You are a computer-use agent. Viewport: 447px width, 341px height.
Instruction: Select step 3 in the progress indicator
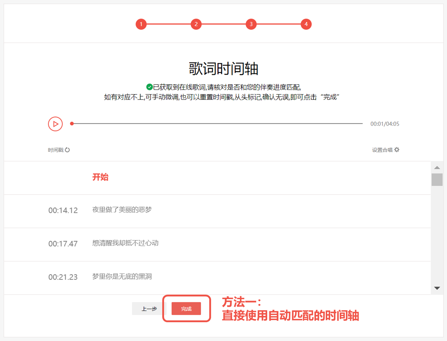point(251,24)
